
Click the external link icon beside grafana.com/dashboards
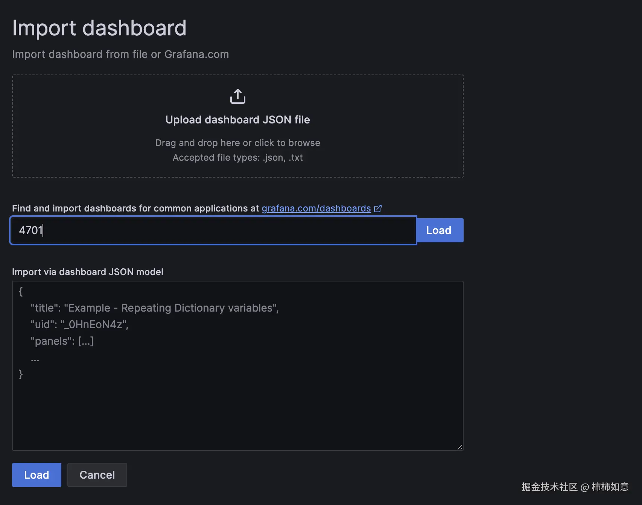click(x=378, y=208)
